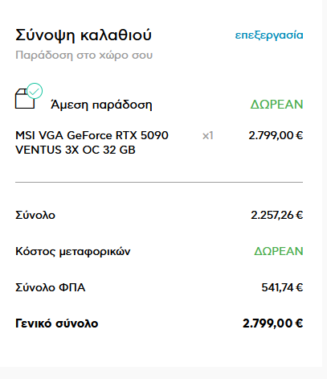Click the delivery box icon
The image size is (327, 379).
tap(25, 99)
